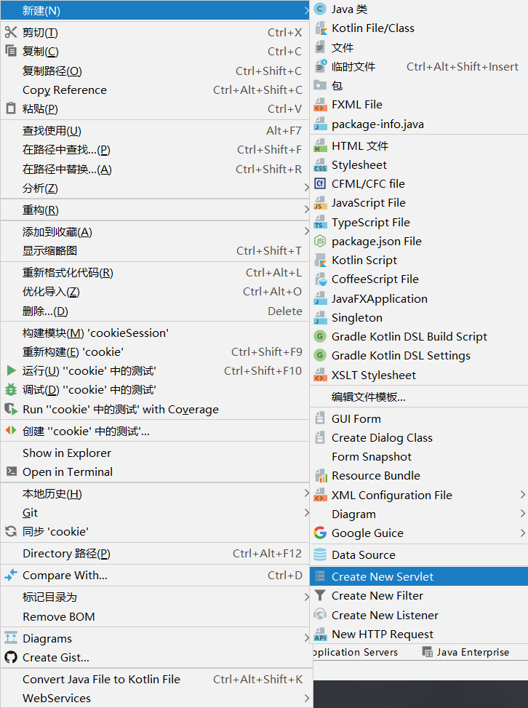This screenshot has height=708, width=528.
Task: Click the Create New Filter funnel icon
Action: pyautogui.click(x=320, y=595)
